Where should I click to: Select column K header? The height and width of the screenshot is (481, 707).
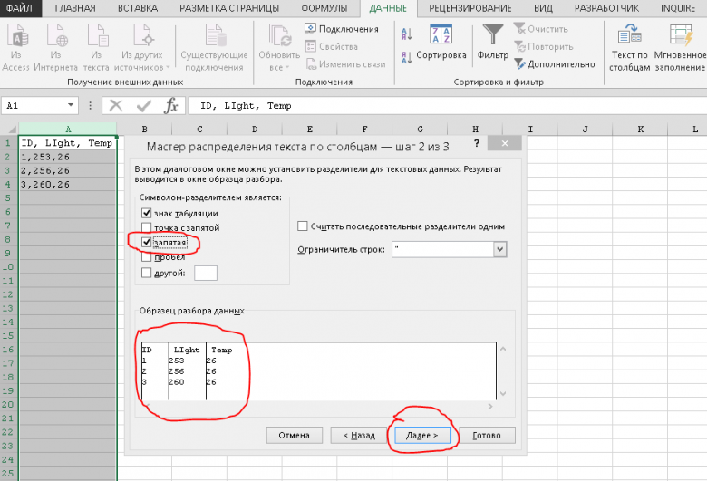click(640, 130)
